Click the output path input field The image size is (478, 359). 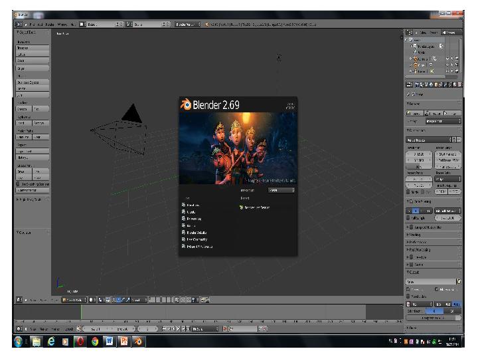point(429,281)
